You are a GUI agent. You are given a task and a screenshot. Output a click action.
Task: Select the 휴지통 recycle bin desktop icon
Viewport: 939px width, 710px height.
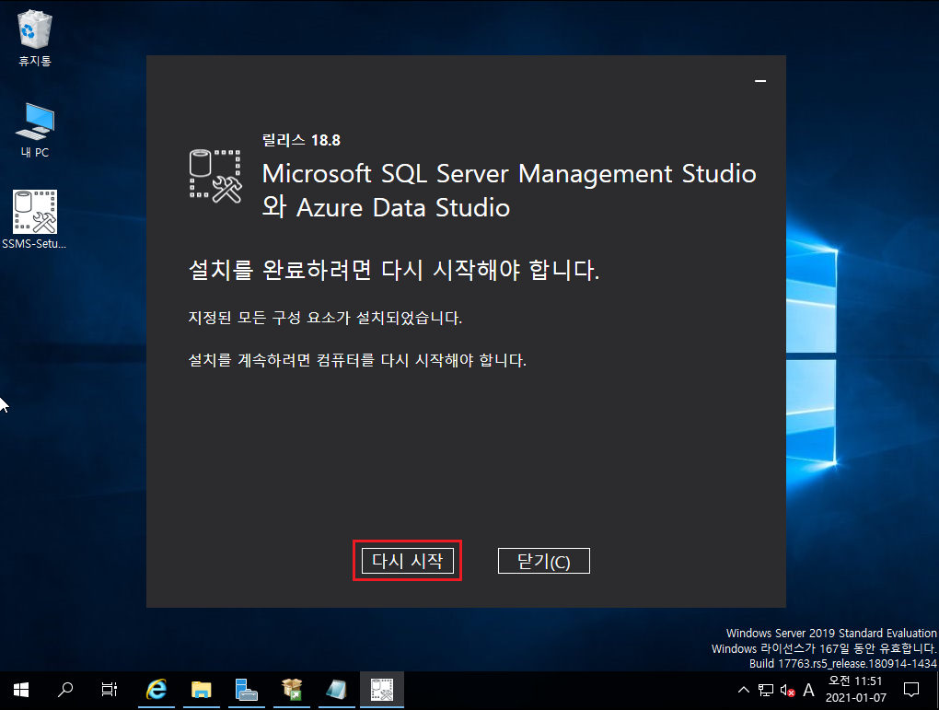click(35, 38)
